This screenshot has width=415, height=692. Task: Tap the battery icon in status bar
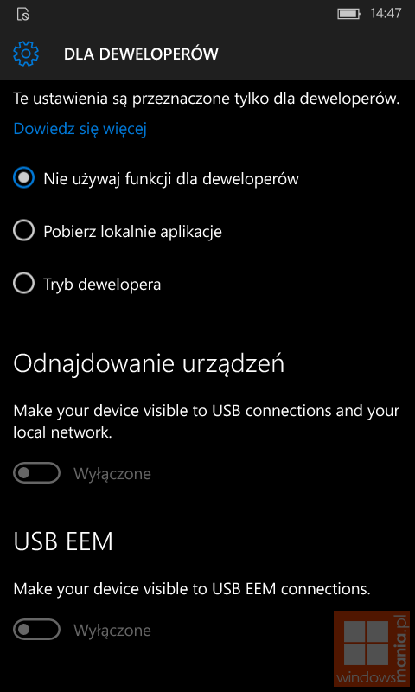click(x=349, y=14)
